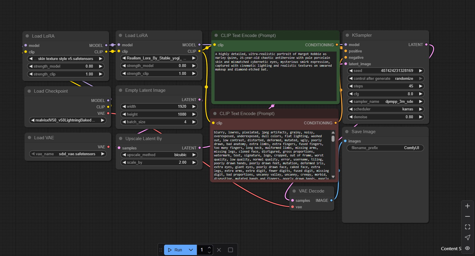Click the cfg 8.0 value field
Image resolution: width=475 pixels, height=256 pixels.
(386, 94)
